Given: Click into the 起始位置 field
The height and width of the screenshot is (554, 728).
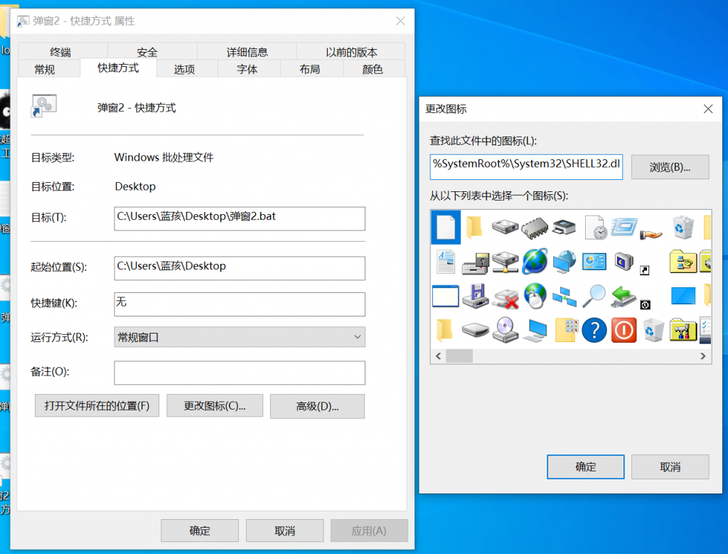Looking at the screenshot, I should pyautogui.click(x=240, y=268).
